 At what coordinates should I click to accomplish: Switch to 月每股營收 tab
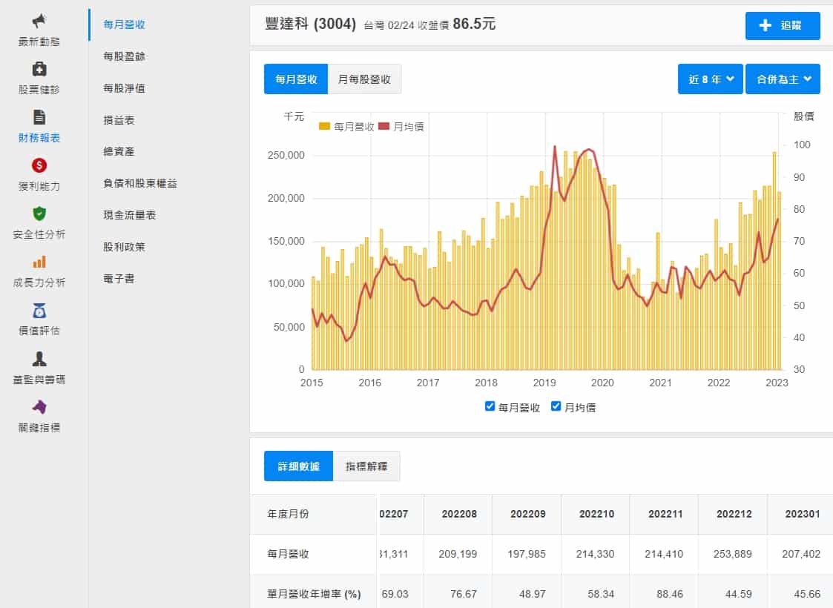click(364, 79)
